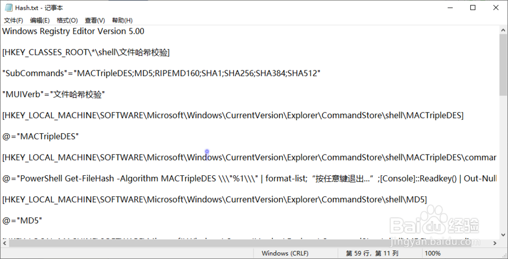Screen dimensions: 508x259
Task: Click the line "MUIVerb"="文件哈希校验"
Action: point(53,94)
